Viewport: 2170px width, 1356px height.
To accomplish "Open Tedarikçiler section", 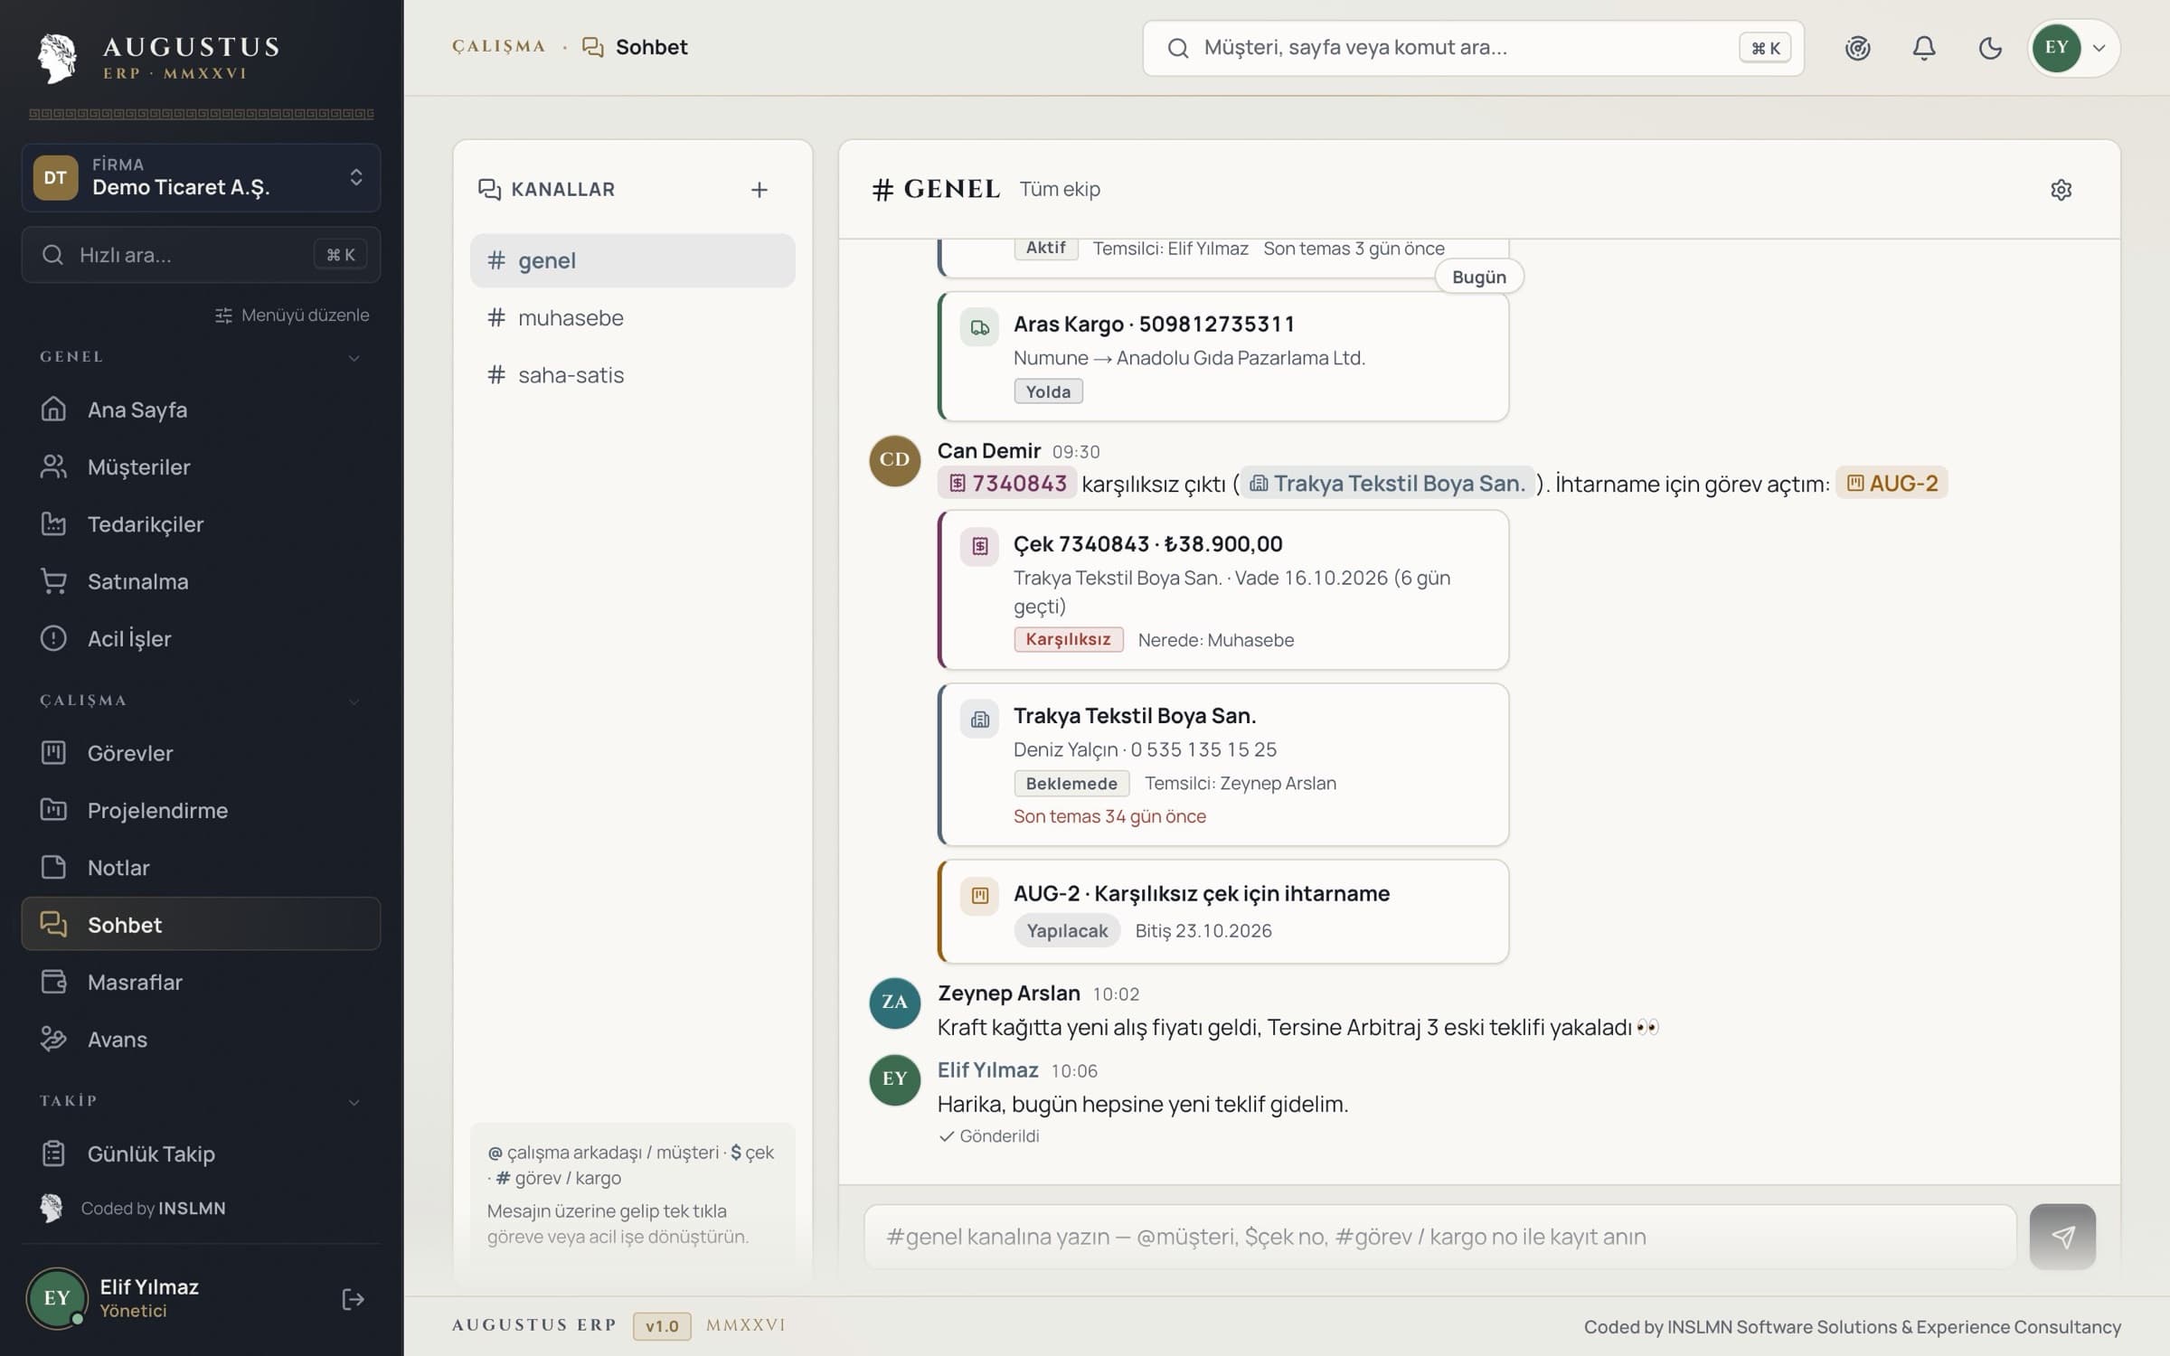I will click(x=201, y=524).
